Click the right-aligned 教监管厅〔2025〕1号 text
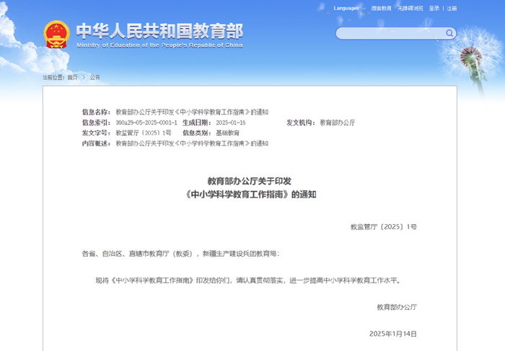505x351 pixels. point(384,227)
